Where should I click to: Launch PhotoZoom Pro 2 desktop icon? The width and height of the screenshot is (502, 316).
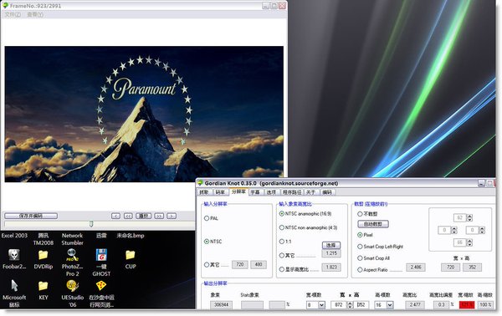pyautogui.click(x=72, y=255)
